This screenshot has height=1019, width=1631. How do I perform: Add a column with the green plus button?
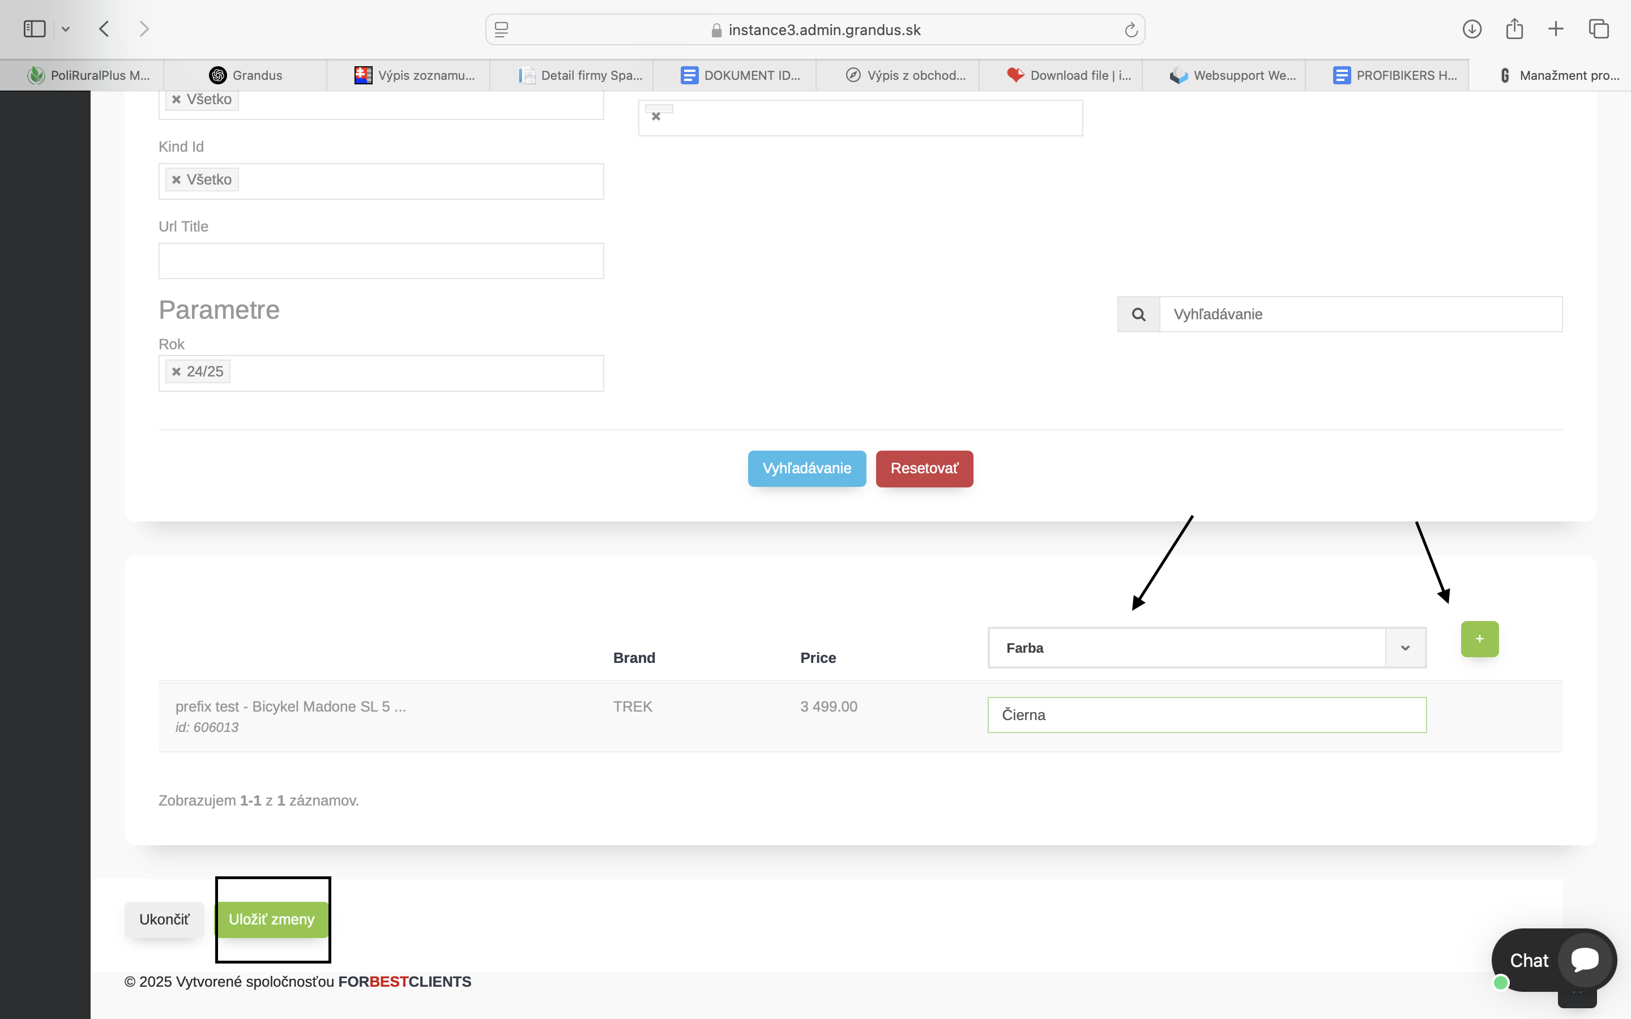1479,639
